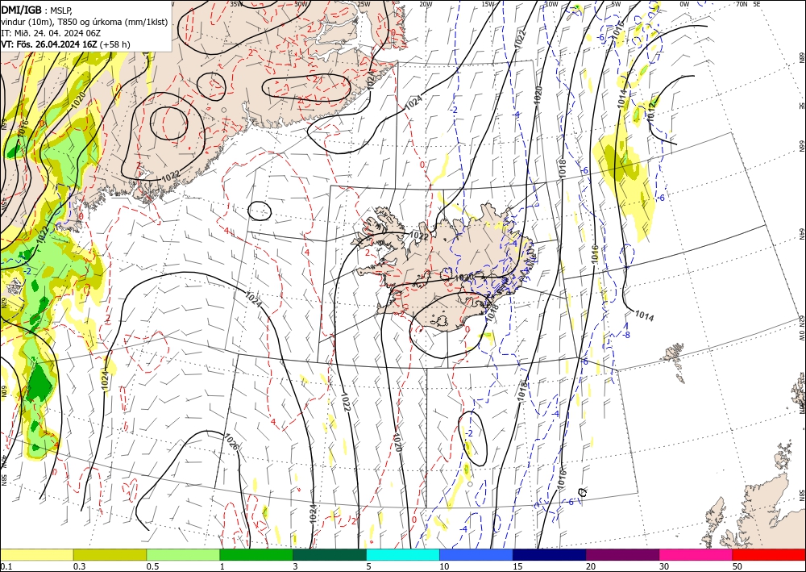Click the '20W' longitude label at top
Screen dimensions: 806x572
(425, 4)
